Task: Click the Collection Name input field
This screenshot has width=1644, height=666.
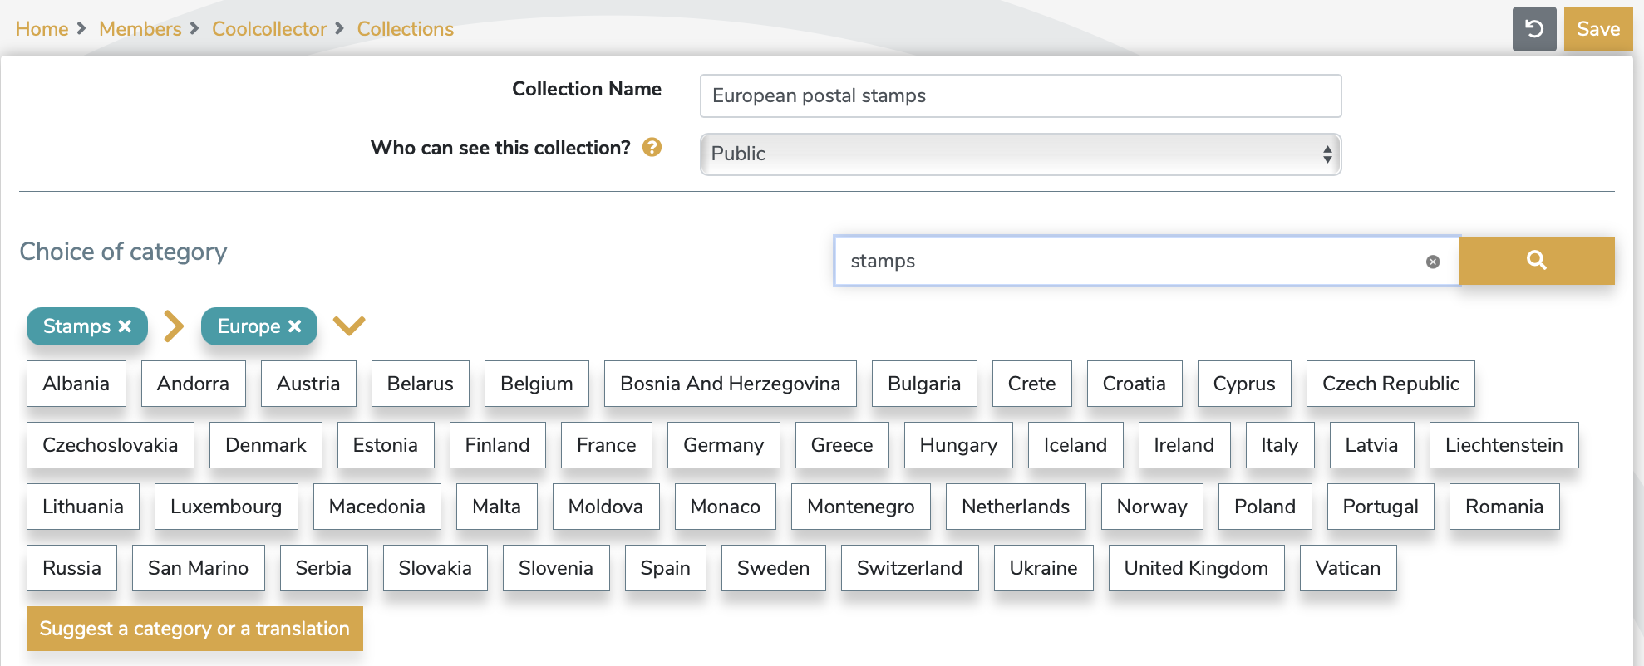Action: [x=1021, y=95]
